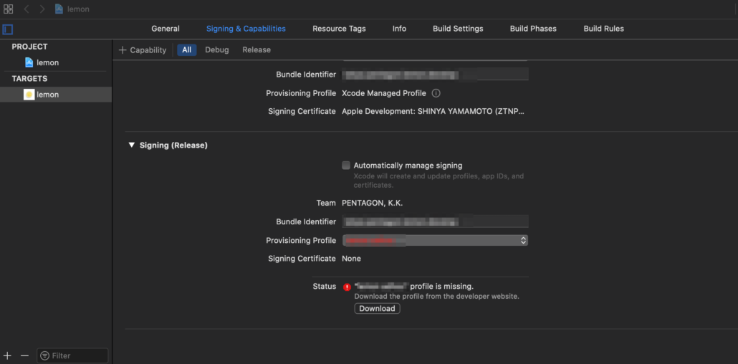The width and height of the screenshot is (738, 364).
Task: Click the forward navigation chevron
Action: [42, 9]
